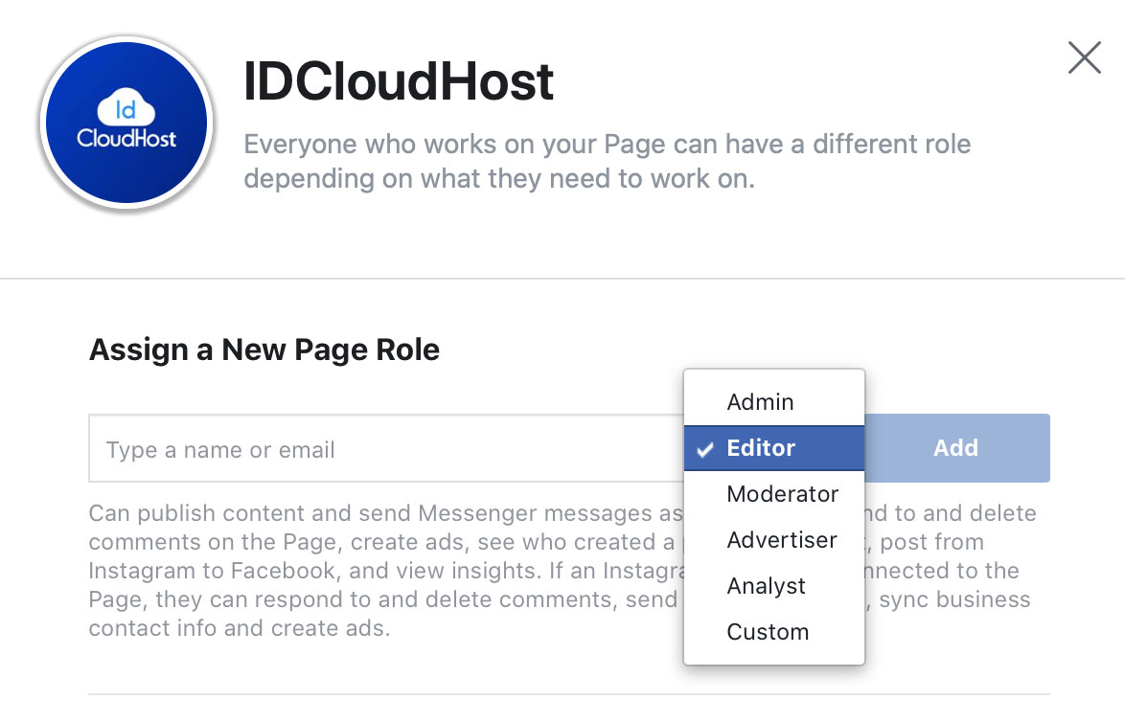The image size is (1125, 722).
Task: Close the page roles dialog
Action: [x=1084, y=57]
